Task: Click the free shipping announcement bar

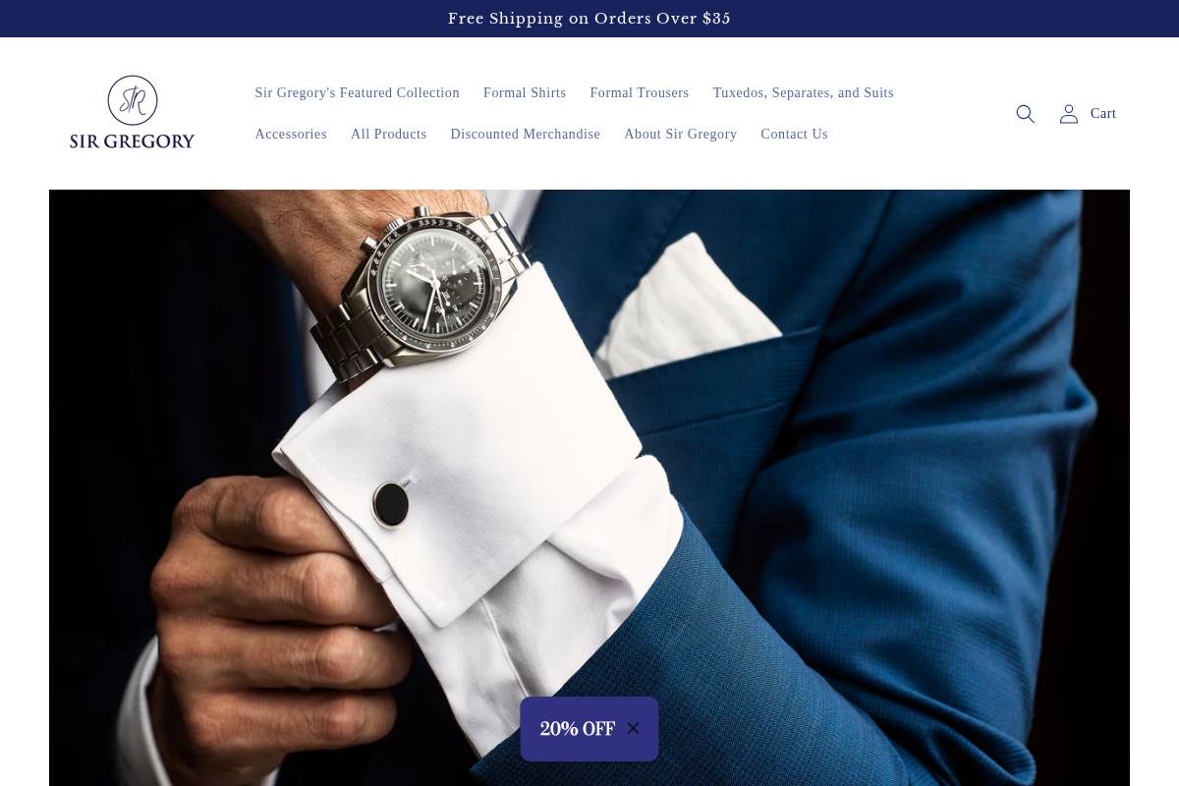Action: (589, 19)
